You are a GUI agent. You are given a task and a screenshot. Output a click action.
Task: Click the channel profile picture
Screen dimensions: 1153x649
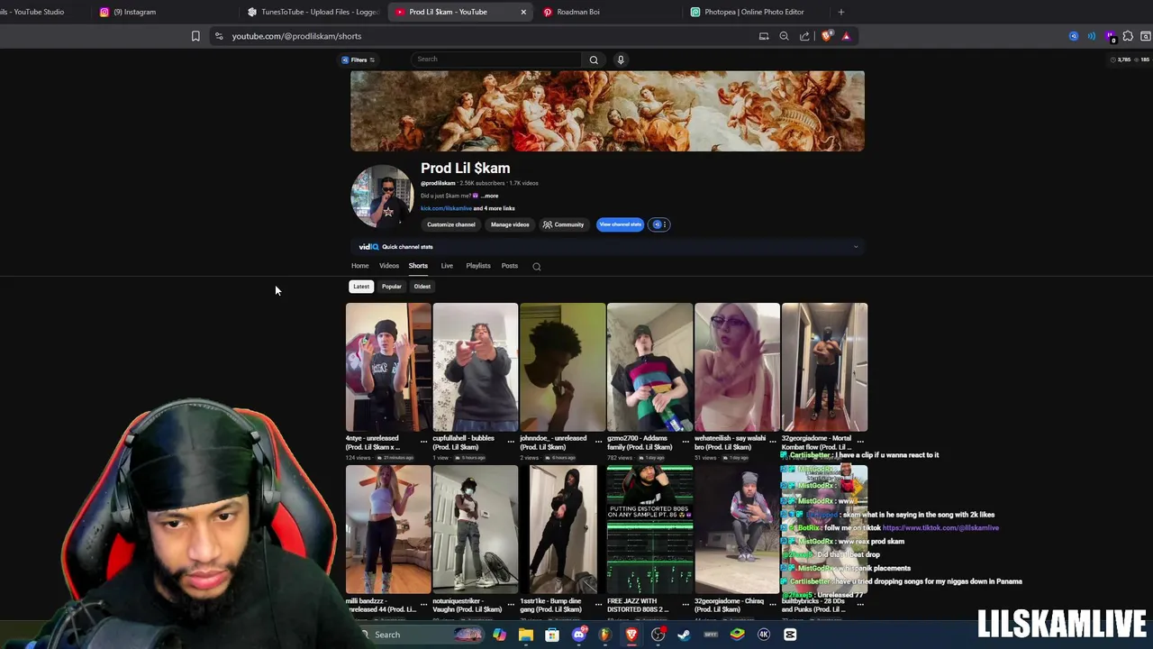383,196
